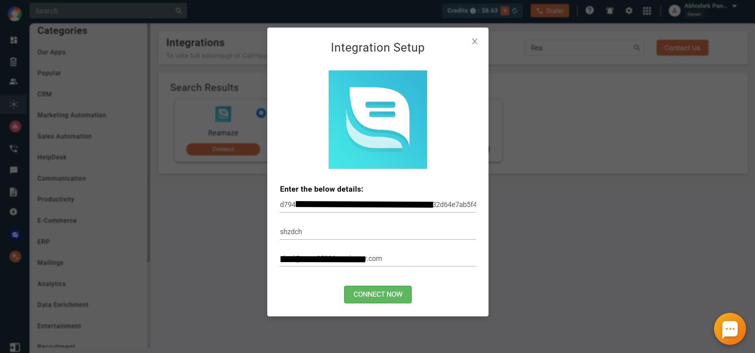Click the CONNECT NOW button
The height and width of the screenshot is (353, 755).
pos(378,294)
